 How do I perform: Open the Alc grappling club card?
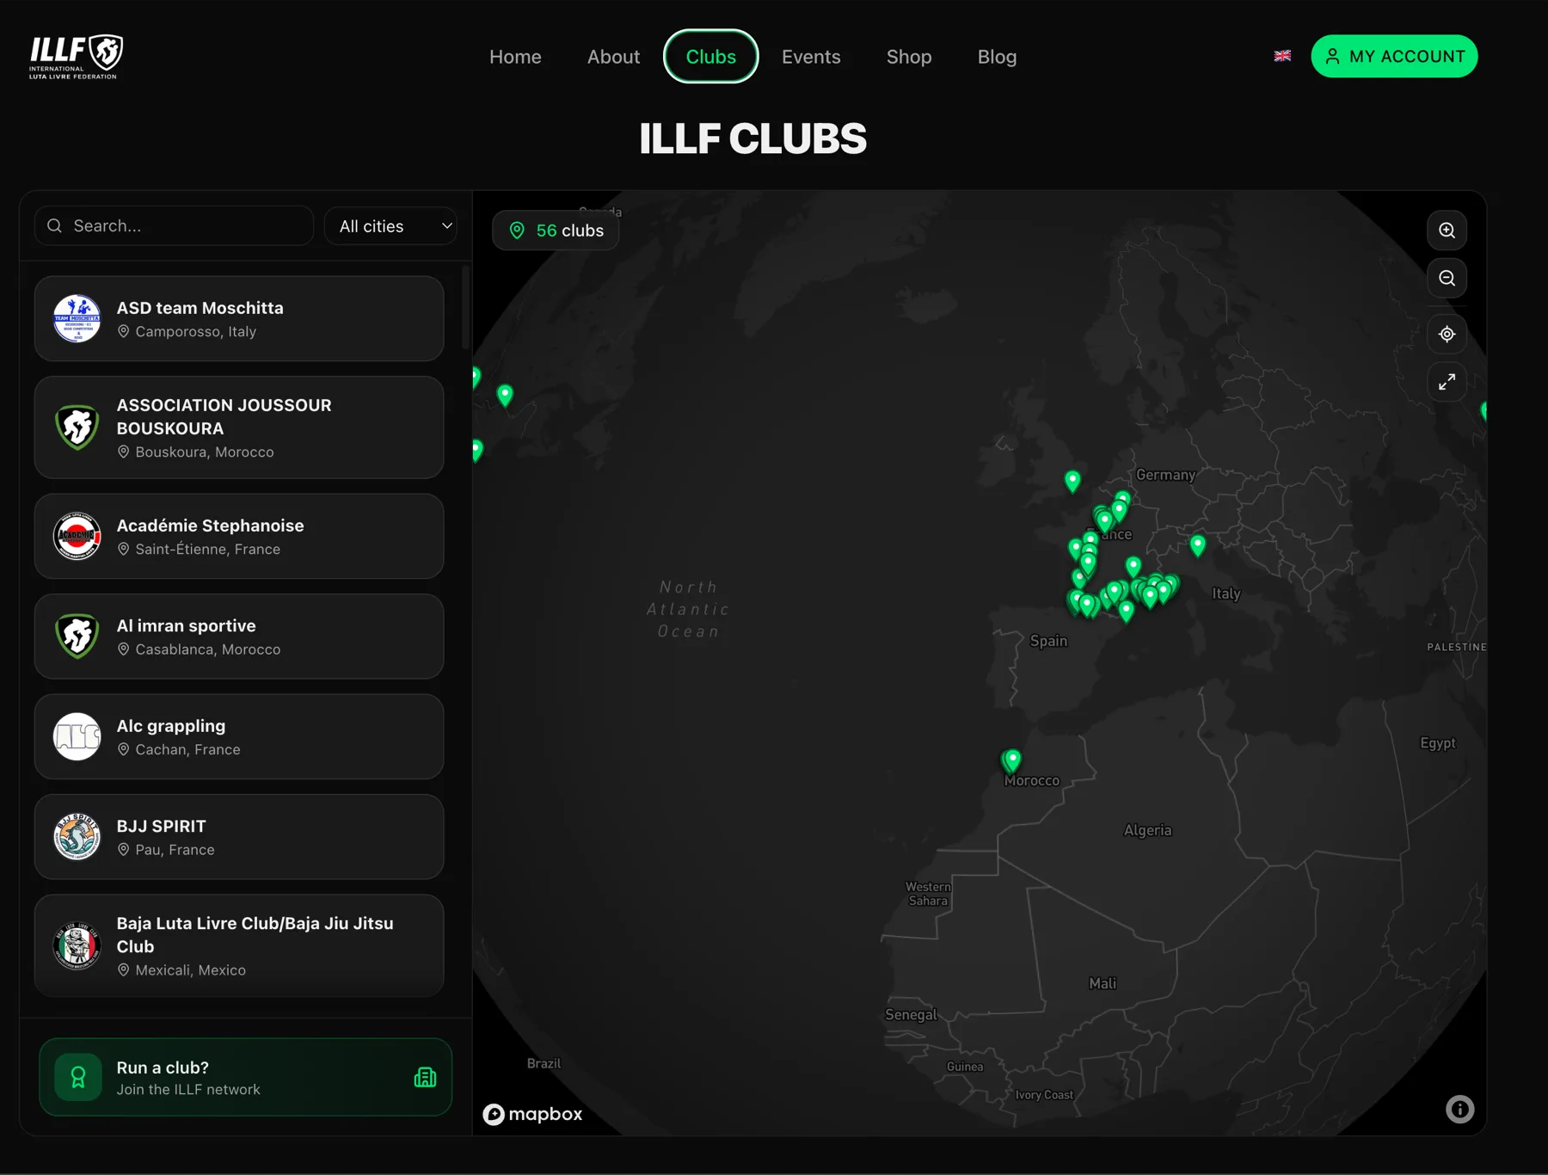(x=239, y=736)
